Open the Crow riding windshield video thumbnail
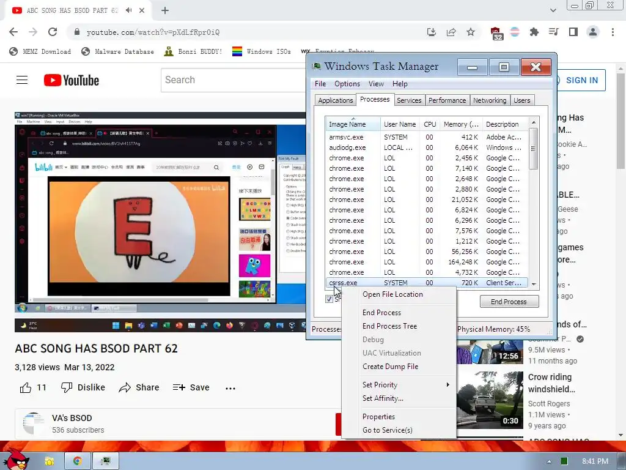The height and width of the screenshot is (470, 626). (490, 400)
